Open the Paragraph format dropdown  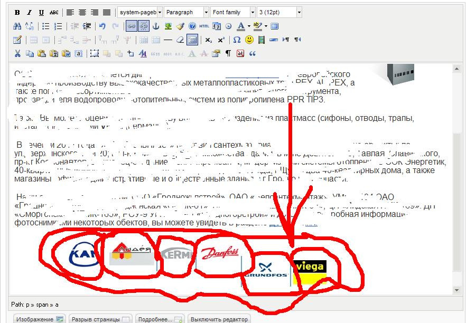[x=187, y=13]
